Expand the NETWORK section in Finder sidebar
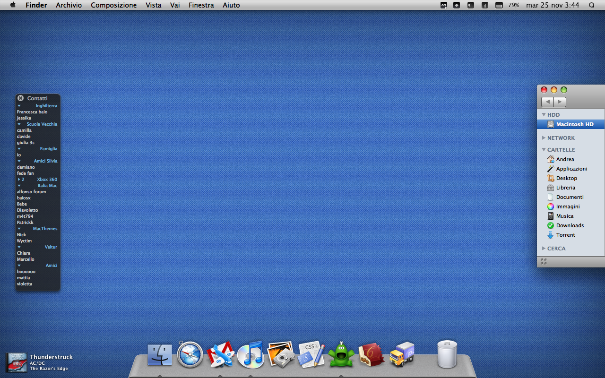 pyautogui.click(x=544, y=138)
